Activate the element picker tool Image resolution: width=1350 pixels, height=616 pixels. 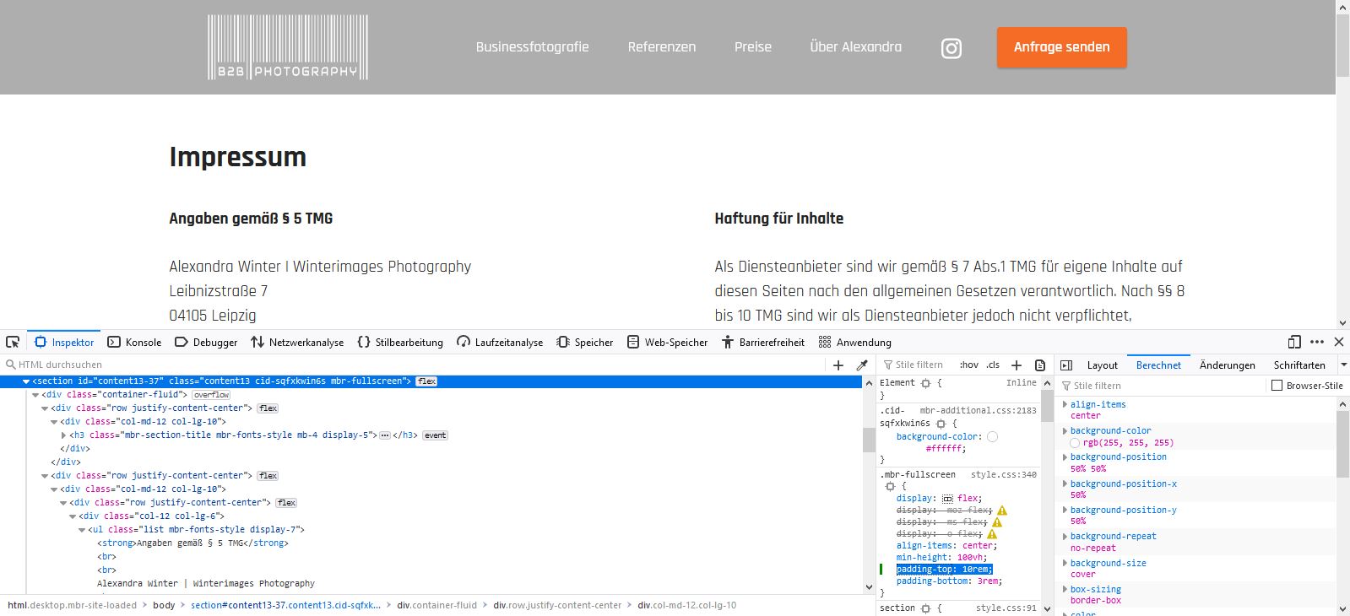(13, 342)
